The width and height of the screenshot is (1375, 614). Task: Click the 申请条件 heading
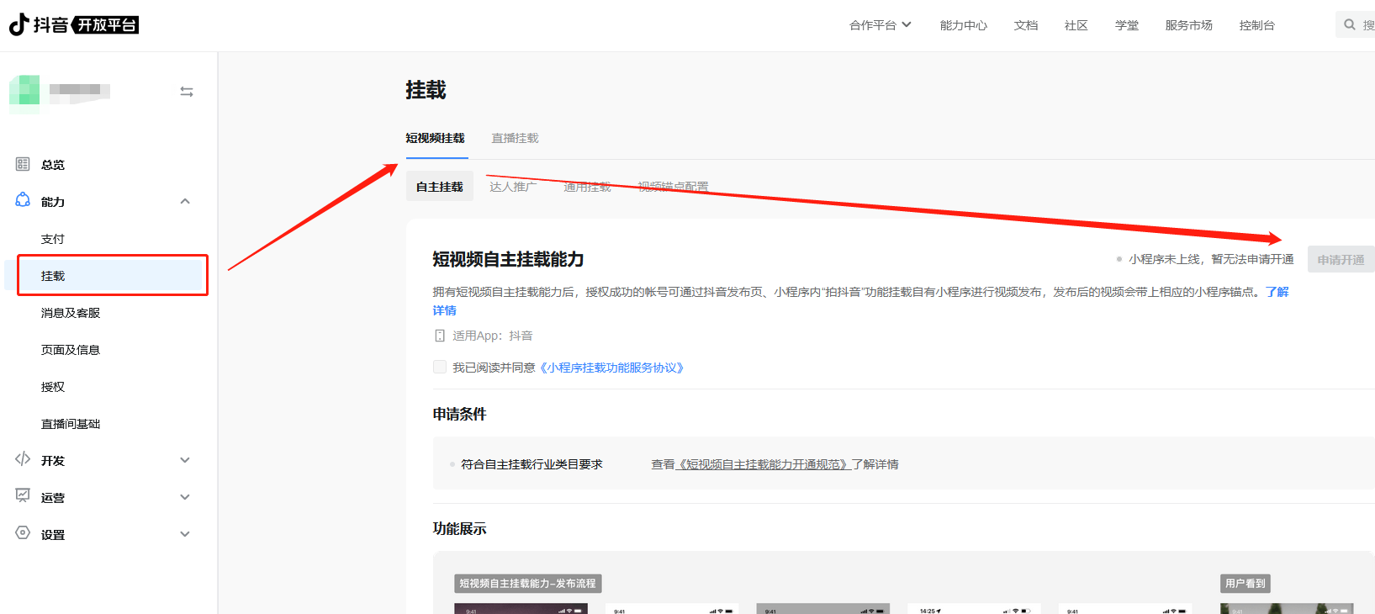tap(460, 414)
